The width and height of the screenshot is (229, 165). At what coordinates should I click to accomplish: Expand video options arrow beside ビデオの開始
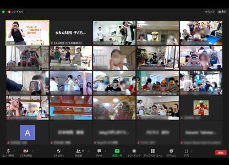pyautogui.click(x=33, y=151)
